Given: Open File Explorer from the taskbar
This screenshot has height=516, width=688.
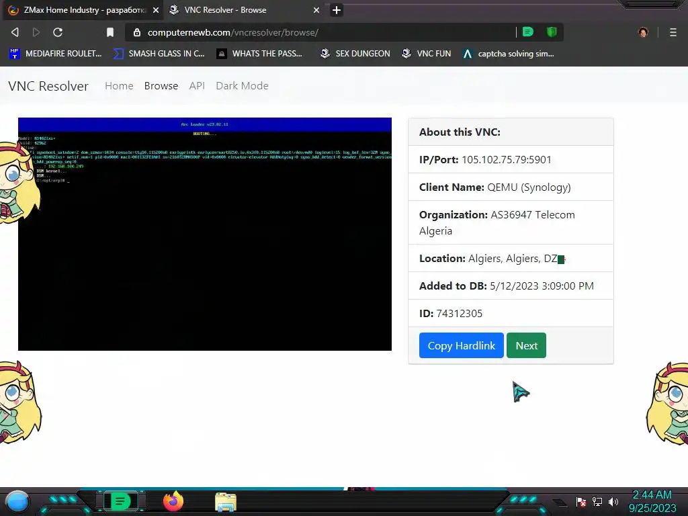Looking at the screenshot, I should [x=226, y=502].
